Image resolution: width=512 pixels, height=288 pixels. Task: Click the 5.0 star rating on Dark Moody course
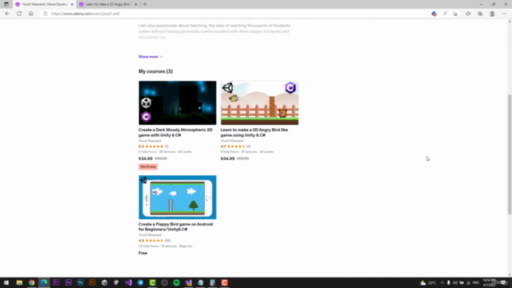(154, 146)
